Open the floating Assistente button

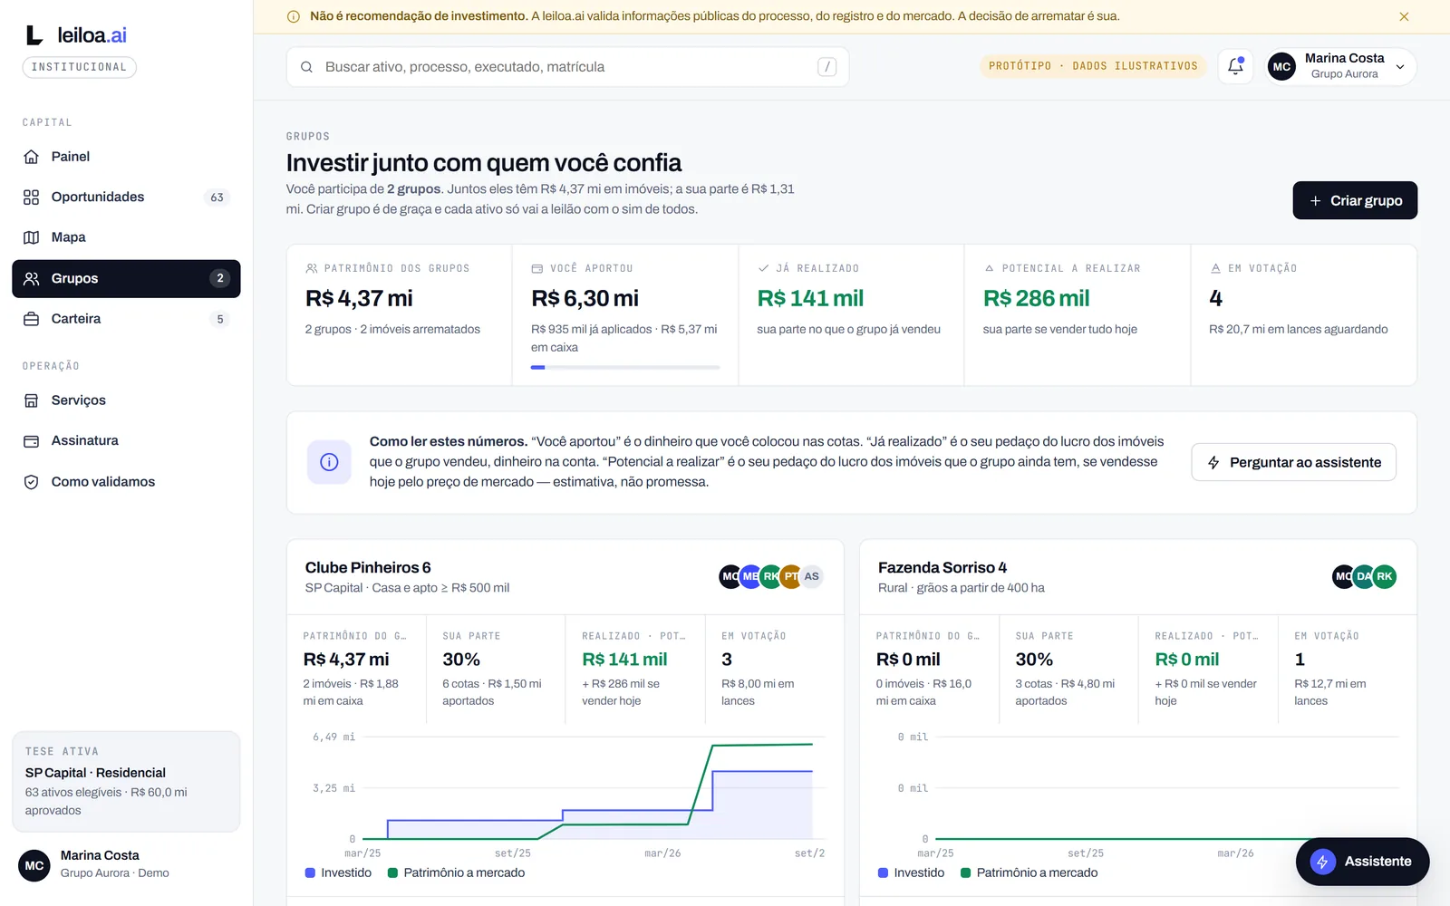coord(1362,862)
